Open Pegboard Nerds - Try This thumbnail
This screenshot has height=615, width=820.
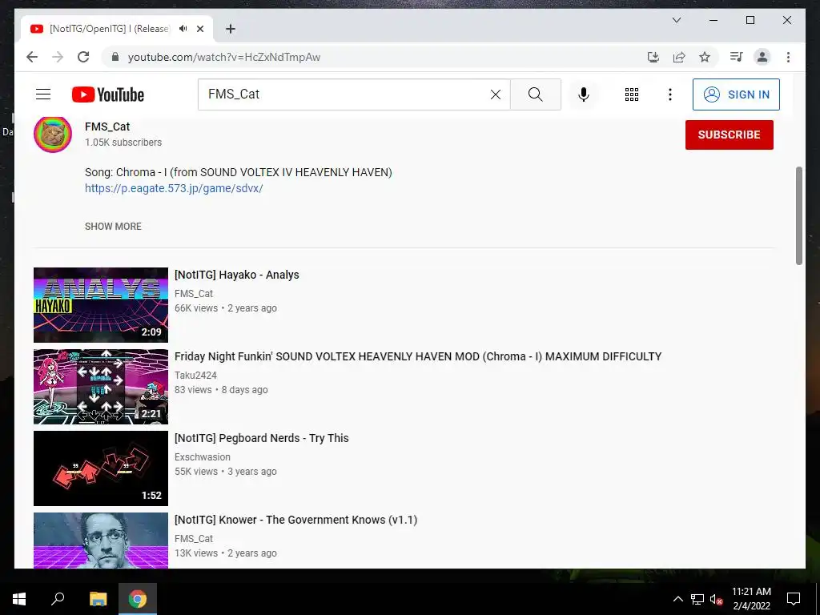tap(101, 468)
